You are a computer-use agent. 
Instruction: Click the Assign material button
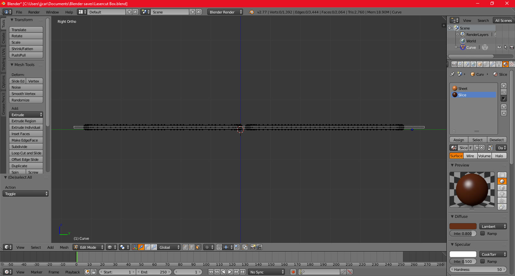point(459,140)
